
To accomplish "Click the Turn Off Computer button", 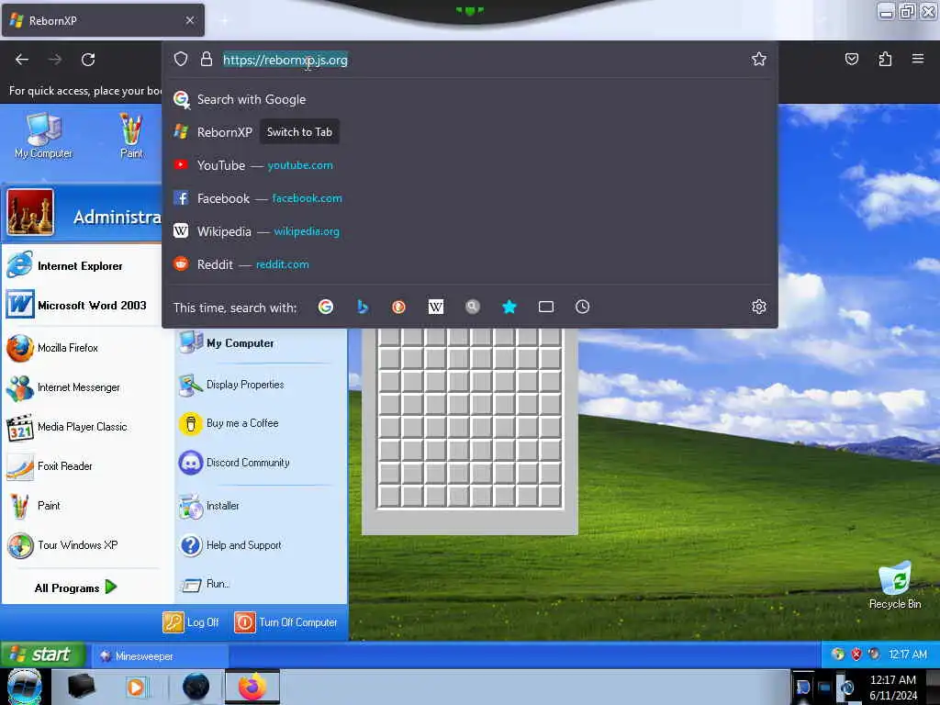I will coord(286,622).
